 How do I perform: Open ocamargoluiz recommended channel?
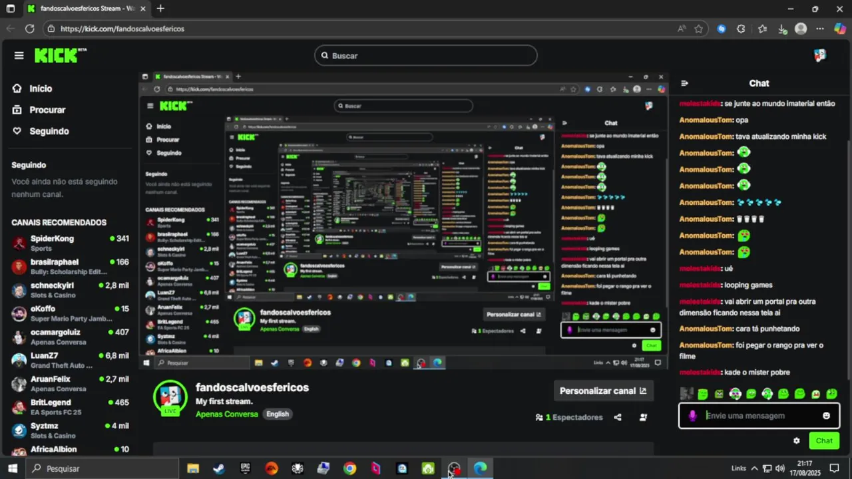[x=70, y=337]
